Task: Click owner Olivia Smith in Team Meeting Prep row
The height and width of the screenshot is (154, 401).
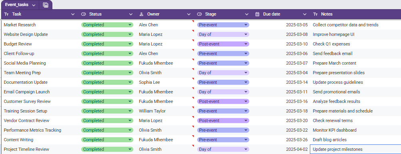Action: click(150, 73)
